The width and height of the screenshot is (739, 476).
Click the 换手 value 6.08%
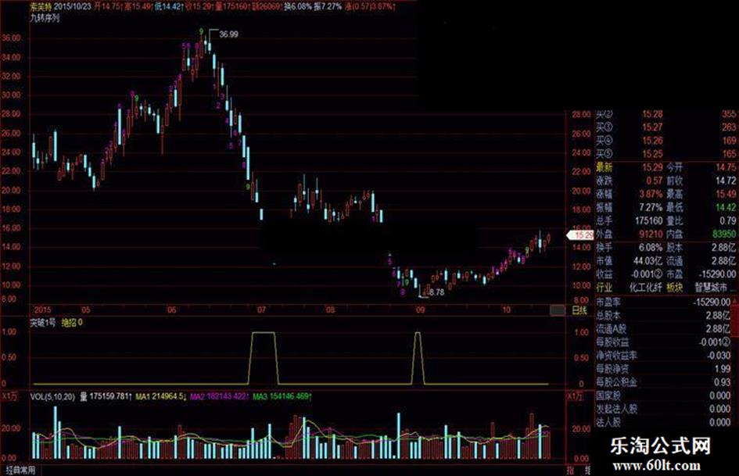[651, 248]
